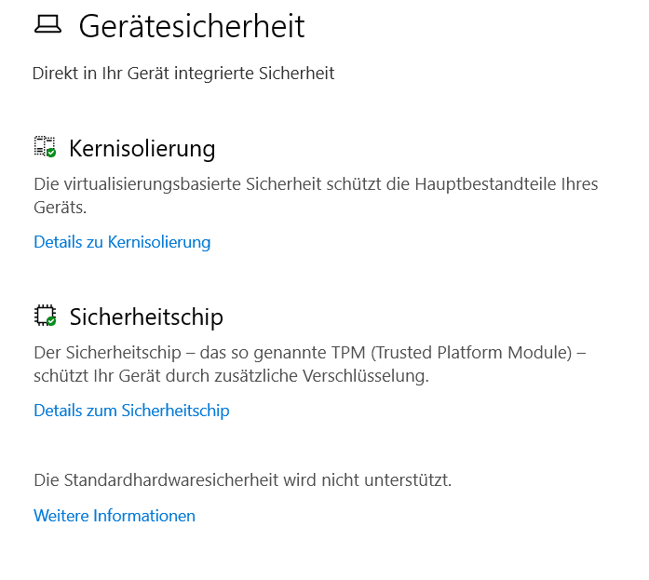Screen dimensions: 649x580
Task: Open the Weitere Informationen link
Action: (x=115, y=516)
